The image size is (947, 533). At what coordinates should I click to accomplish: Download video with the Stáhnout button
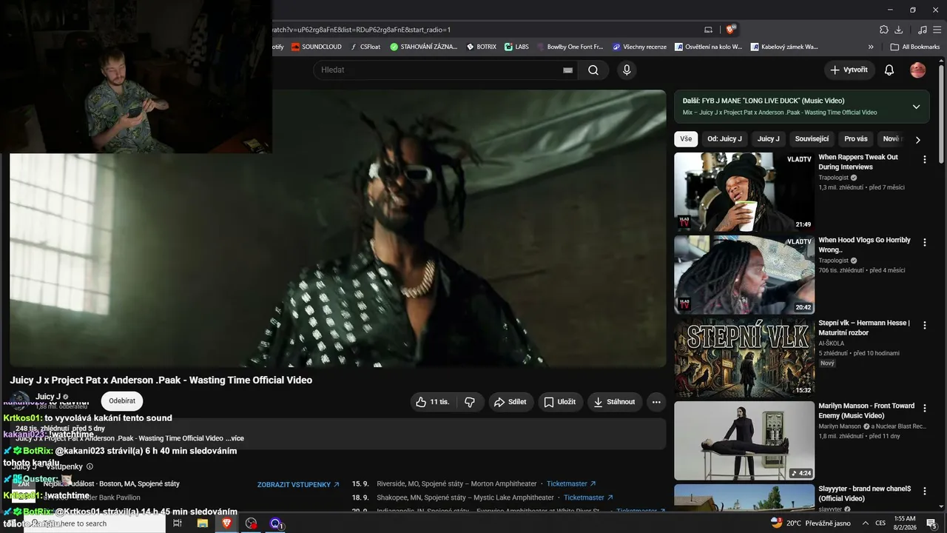click(x=615, y=402)
